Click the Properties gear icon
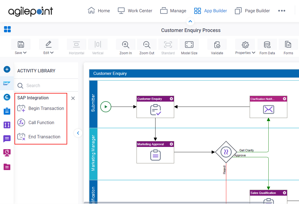The width and height of the screenshot is (299, 204). click(245, 45)
